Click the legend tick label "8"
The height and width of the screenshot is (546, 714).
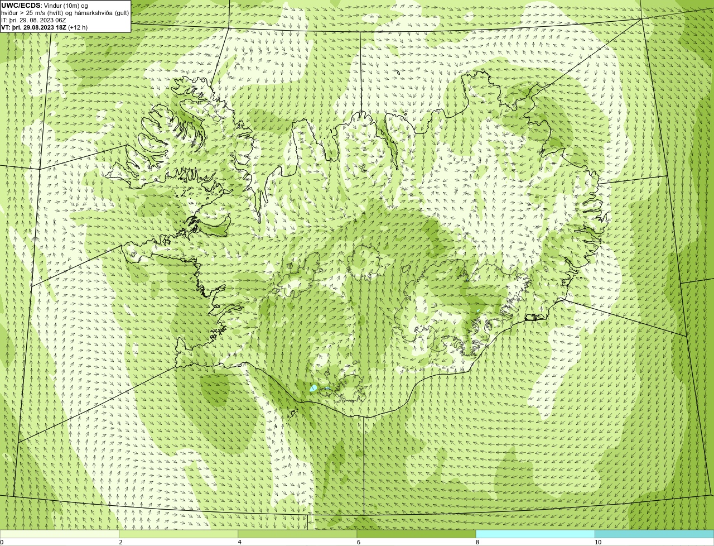[477, 542]
